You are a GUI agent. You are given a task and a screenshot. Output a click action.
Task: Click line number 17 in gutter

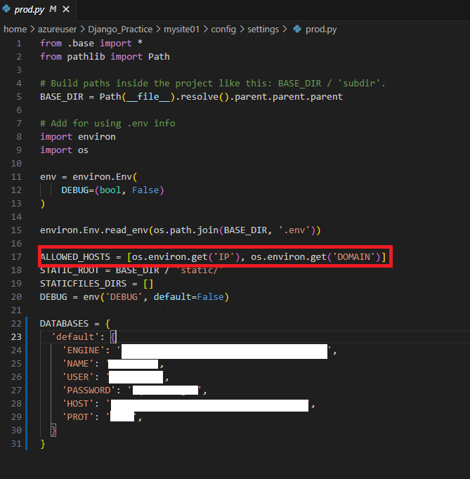[16, 257]
